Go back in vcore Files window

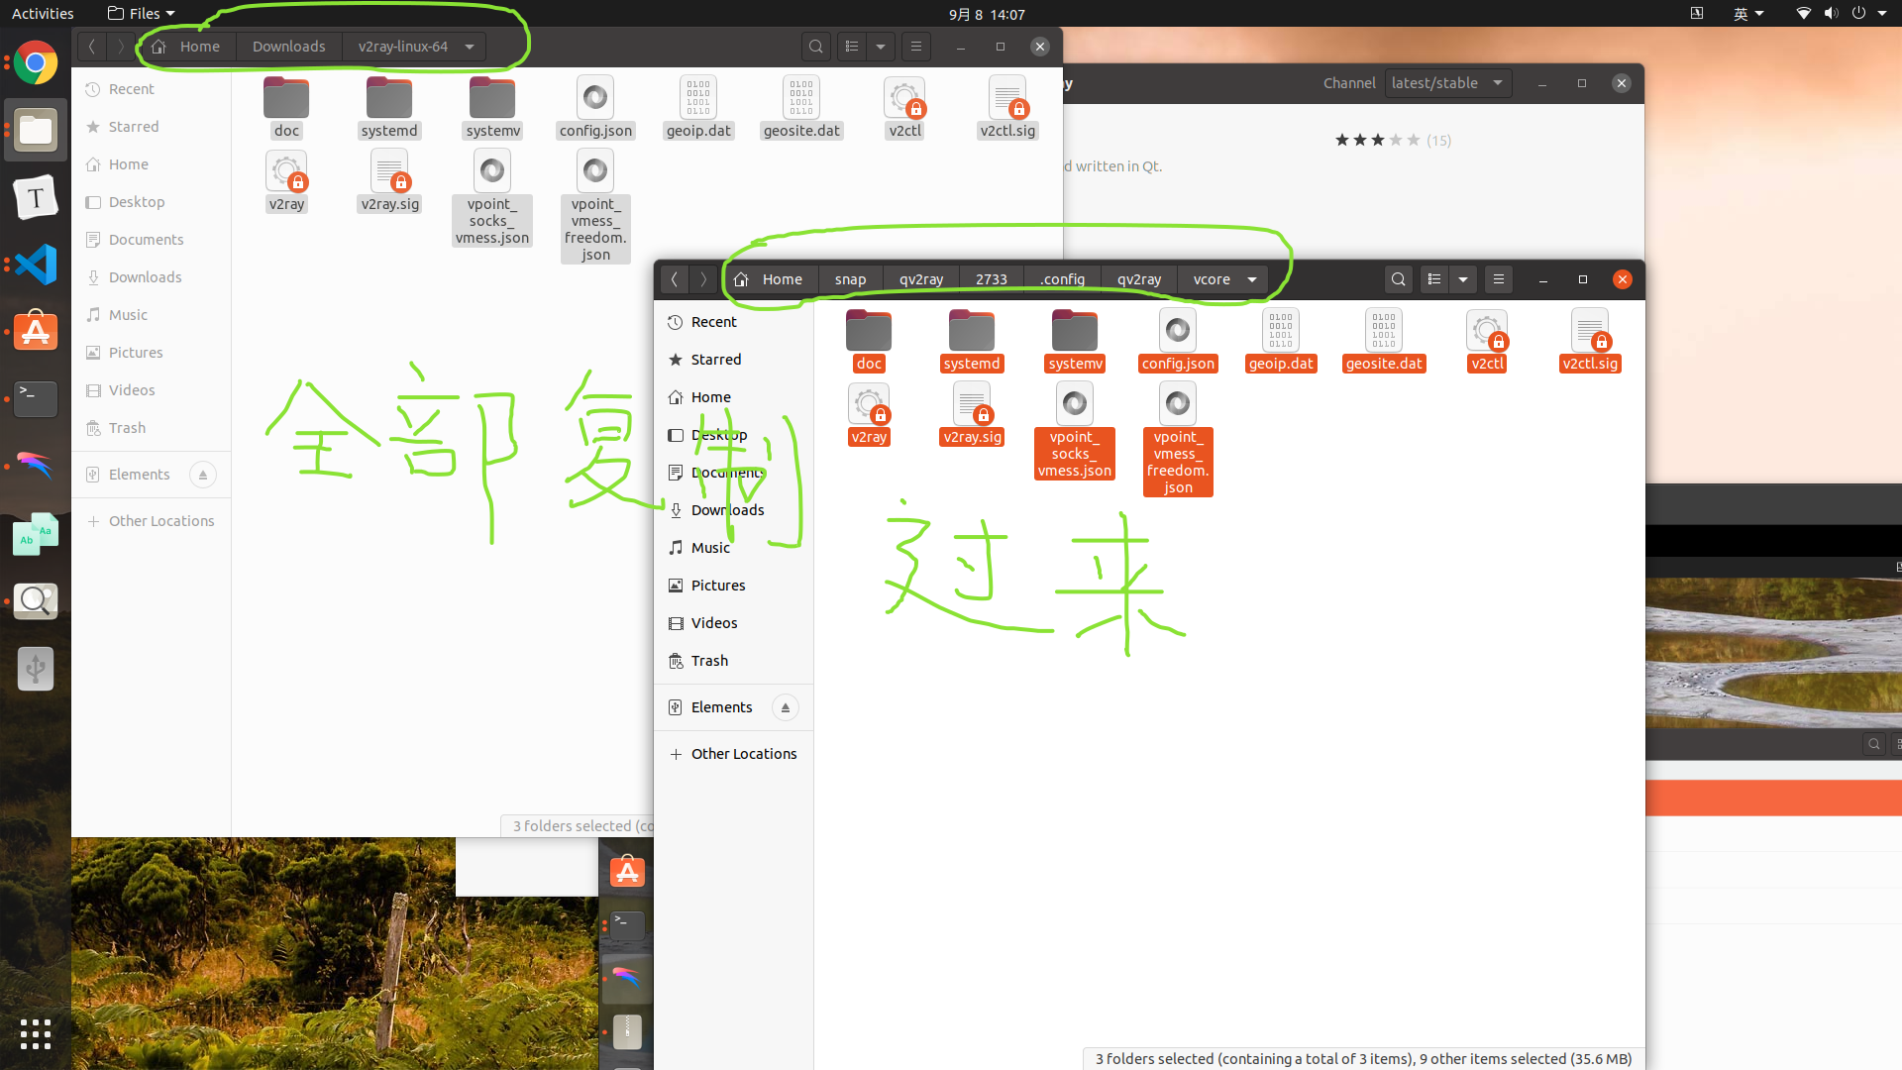(x=675, y=279)
